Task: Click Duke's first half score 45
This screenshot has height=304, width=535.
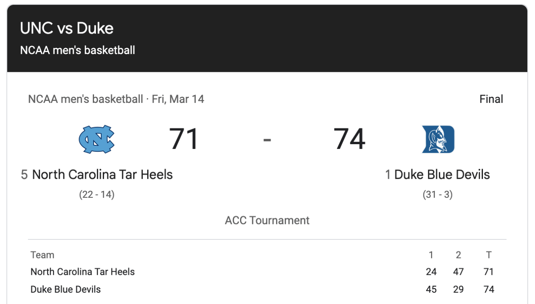Action: click(x=431, y=289)
